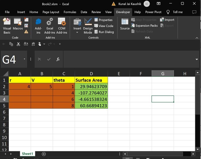Open the Page Layout tab
The image size is (201, 159).
[x=51, y=12]
